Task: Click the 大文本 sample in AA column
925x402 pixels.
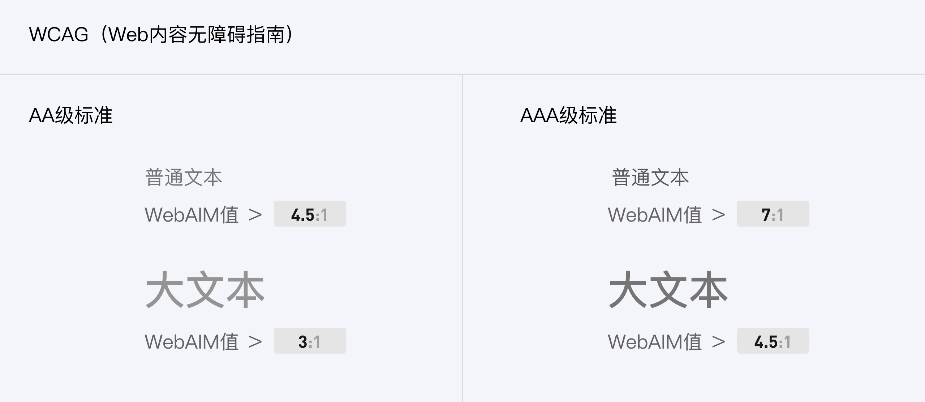Action: pos(205,290)
